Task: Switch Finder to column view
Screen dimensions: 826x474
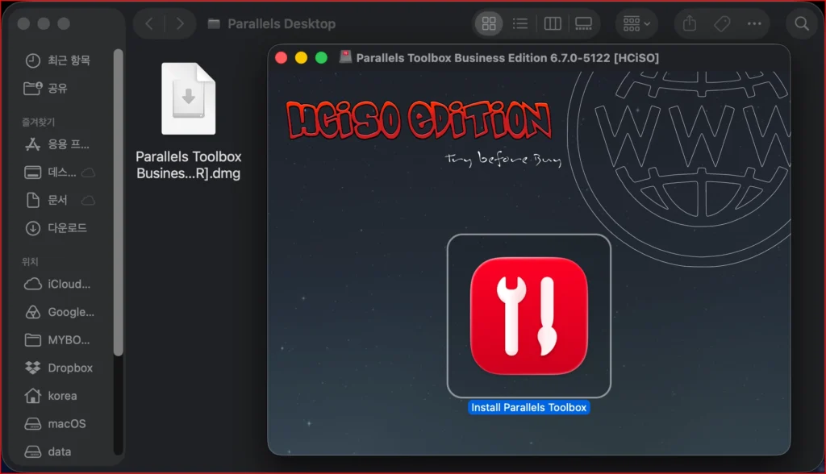Action: tap(552, 23)
